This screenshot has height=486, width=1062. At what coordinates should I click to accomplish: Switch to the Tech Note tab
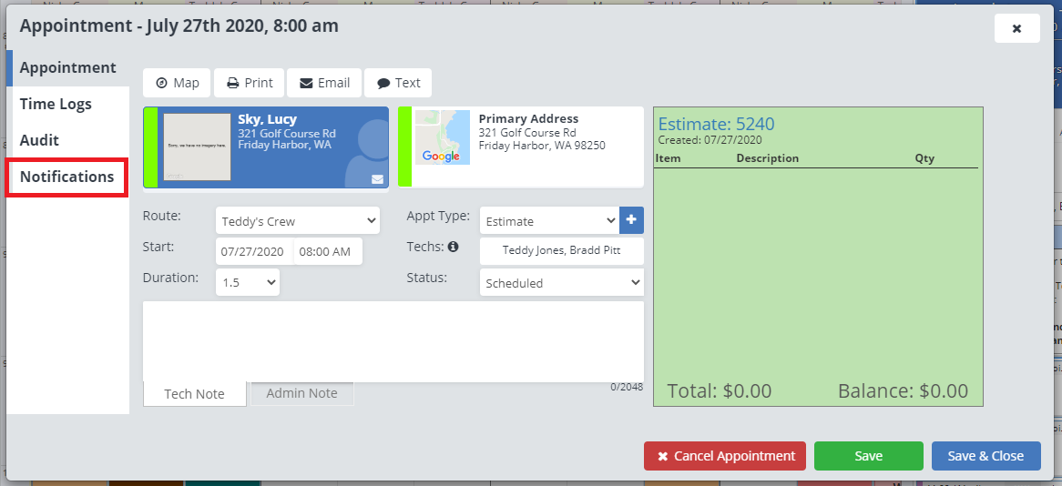(194, 393)
